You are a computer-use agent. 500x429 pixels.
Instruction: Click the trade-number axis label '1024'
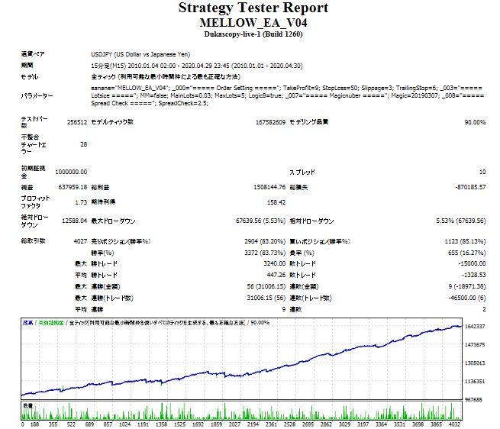coord(124,424)
